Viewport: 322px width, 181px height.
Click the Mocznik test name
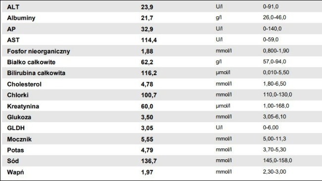pos(19,139)
